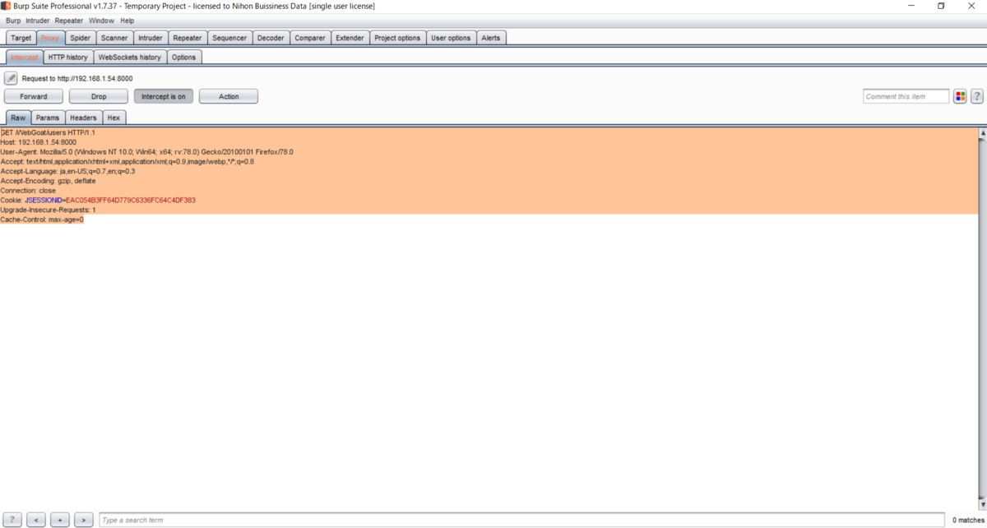Open the Alerts tab
The height and width of the screenshot is (528, 987).
(x=491, y=38)
